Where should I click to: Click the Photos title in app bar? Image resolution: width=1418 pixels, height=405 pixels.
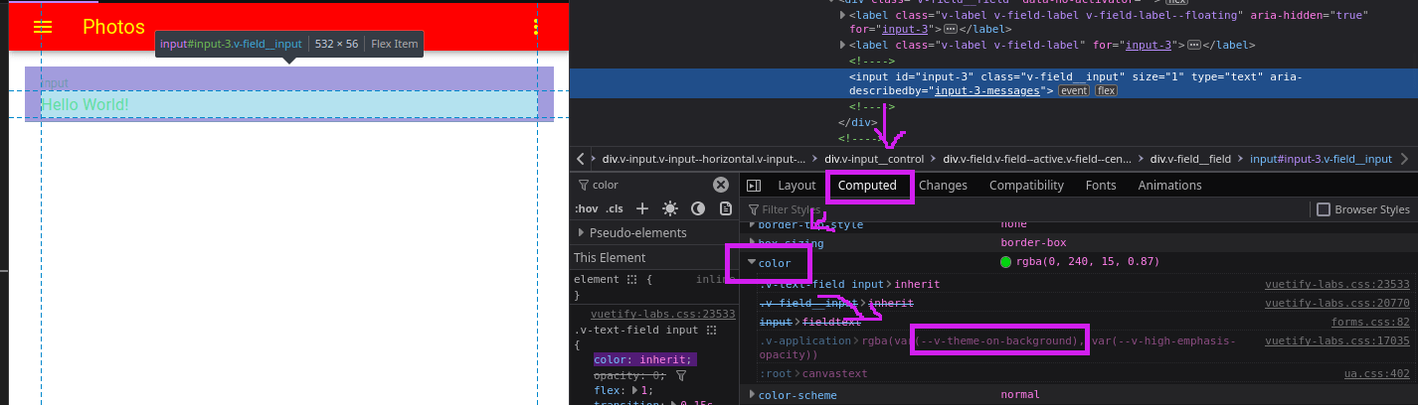point(113,28)
